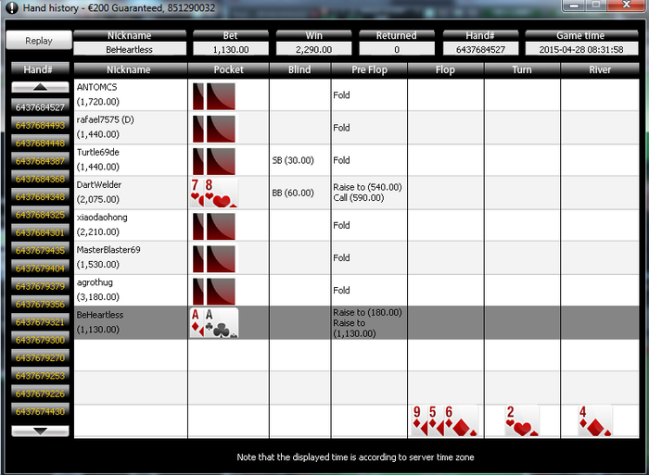649x475 pixels.
Task: Load hand 6437684387
Action: click(x=40, y=161)
